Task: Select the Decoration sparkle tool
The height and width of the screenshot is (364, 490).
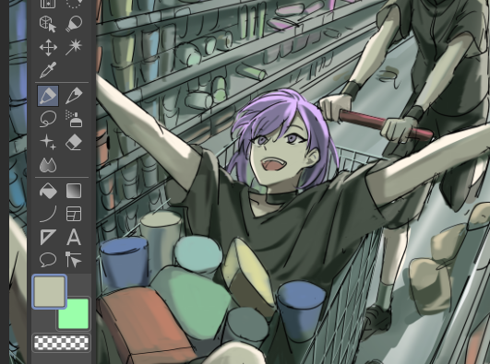Action: pos(48,142)
